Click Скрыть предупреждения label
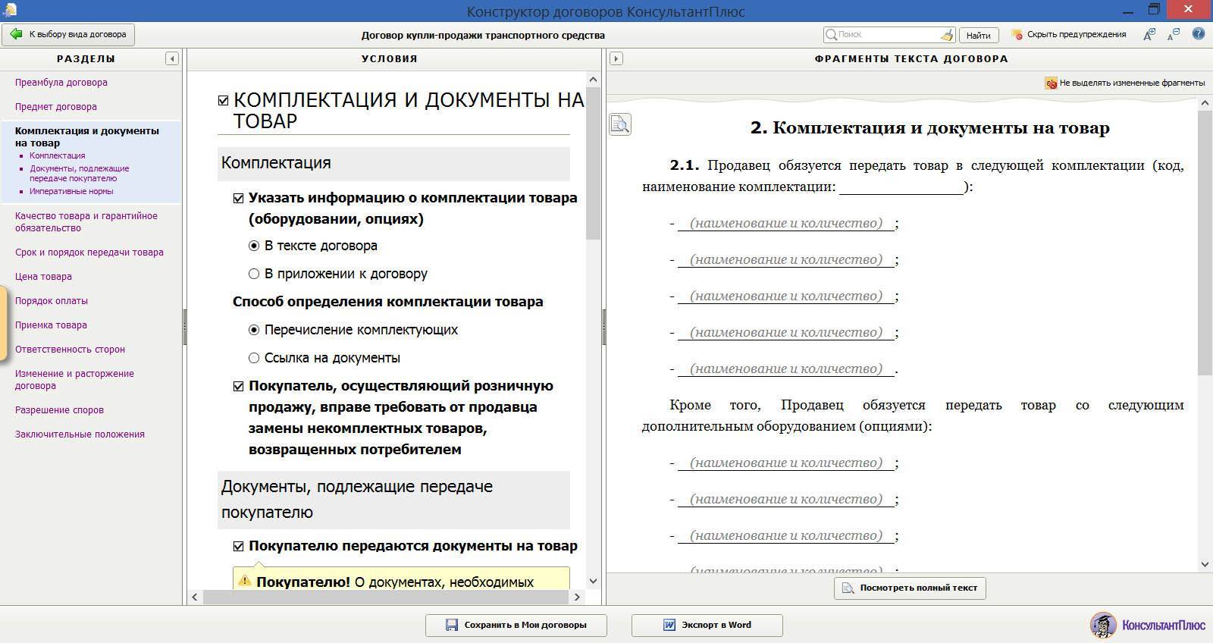 pyautogui.click(x=1077, y=34)
